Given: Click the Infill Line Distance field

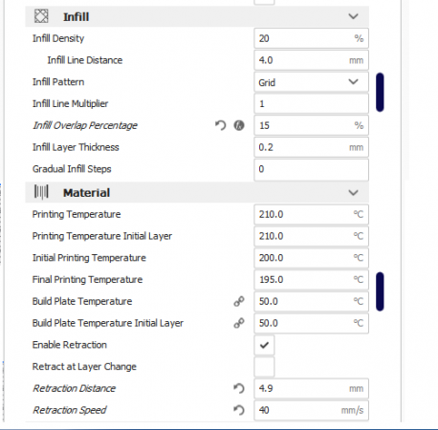Looking at the screenshot, I should (312, 60).
